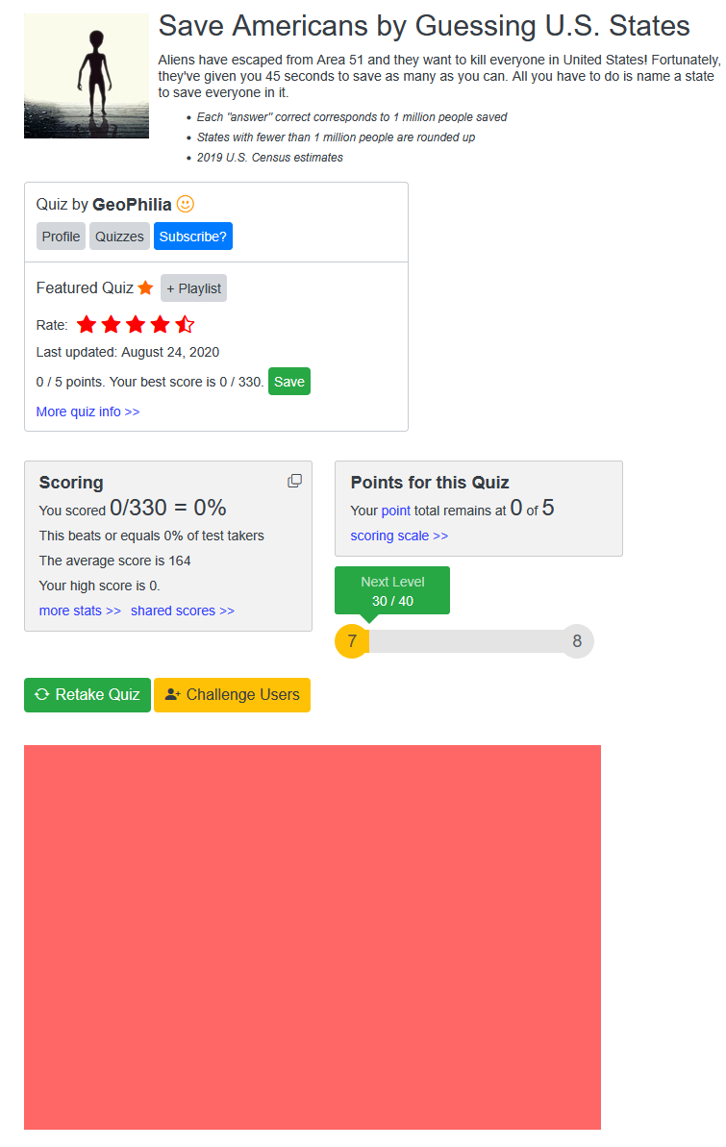Copy score using Scoring panel copy icon

tap(295, 481)
